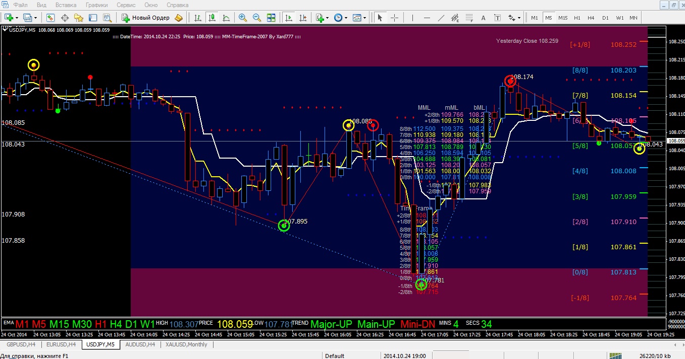Launch MetaEditor with the yellow book icon
The image size is (685, 359).
click(179, 18)
